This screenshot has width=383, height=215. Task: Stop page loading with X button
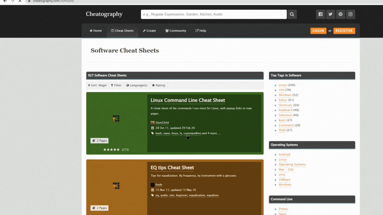coord(20,1)
